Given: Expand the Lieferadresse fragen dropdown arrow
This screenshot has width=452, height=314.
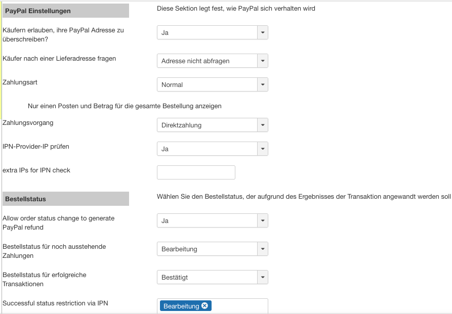Looking at the screenshot, I should click(262, 61).
